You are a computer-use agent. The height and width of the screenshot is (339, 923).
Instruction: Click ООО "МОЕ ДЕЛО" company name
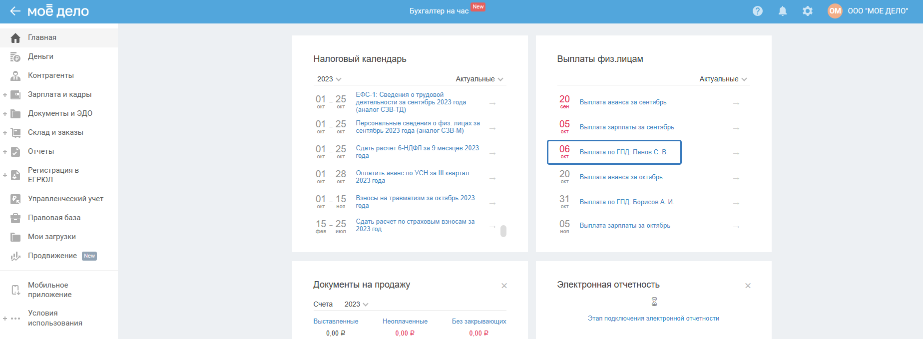click(878, 11)
